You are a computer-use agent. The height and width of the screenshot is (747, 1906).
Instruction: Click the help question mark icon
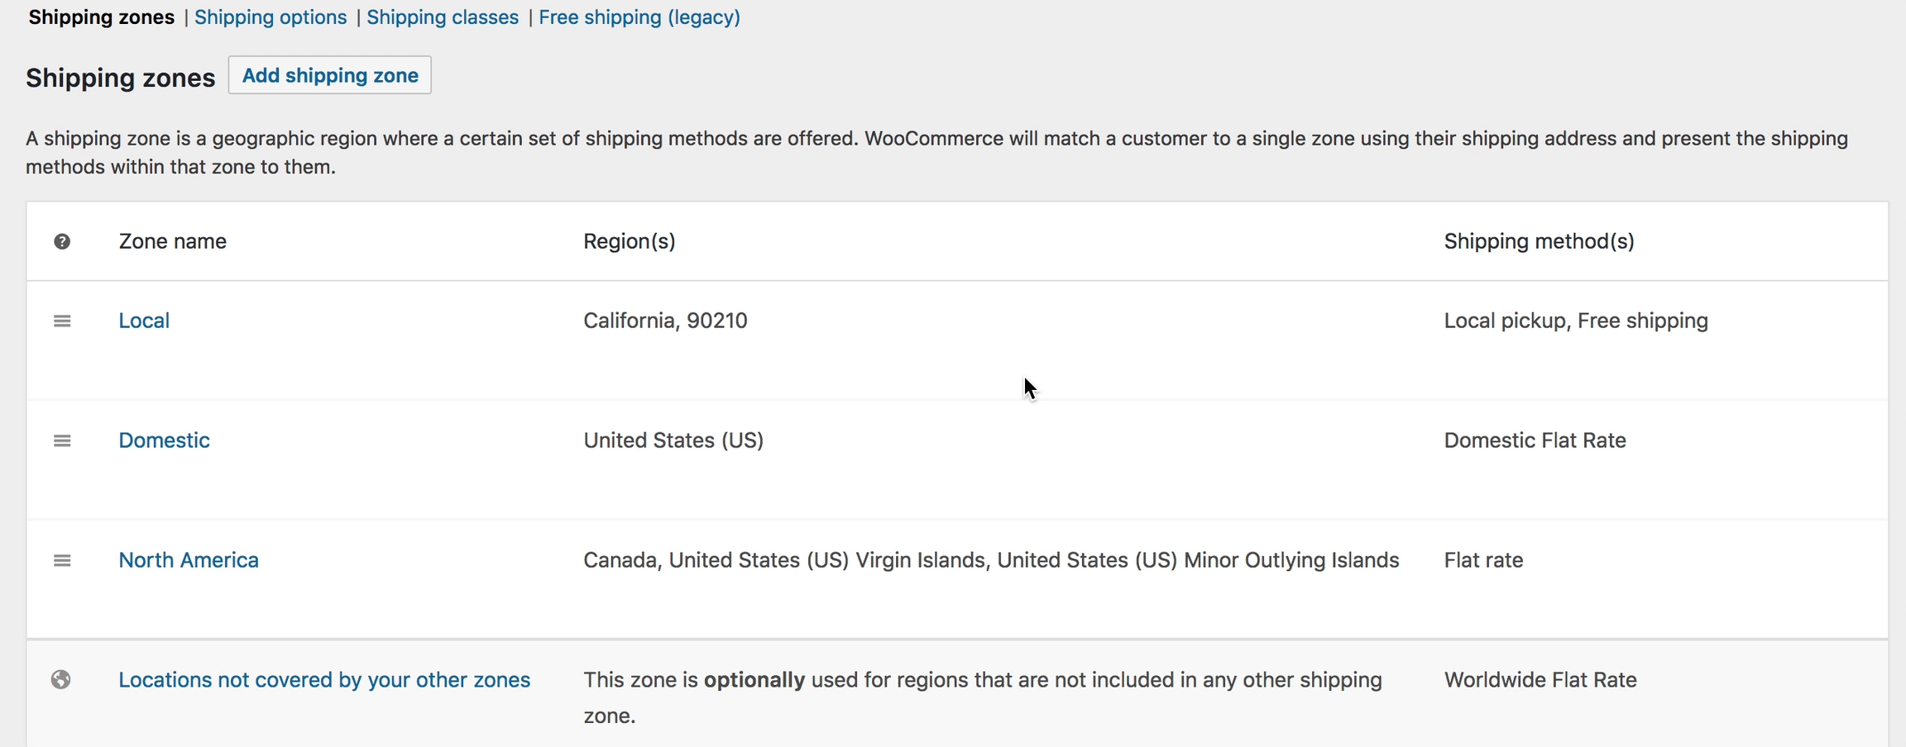pos(62,241)
